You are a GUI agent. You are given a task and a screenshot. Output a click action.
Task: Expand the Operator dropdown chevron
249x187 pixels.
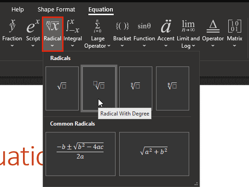click(x=213, y=46)
